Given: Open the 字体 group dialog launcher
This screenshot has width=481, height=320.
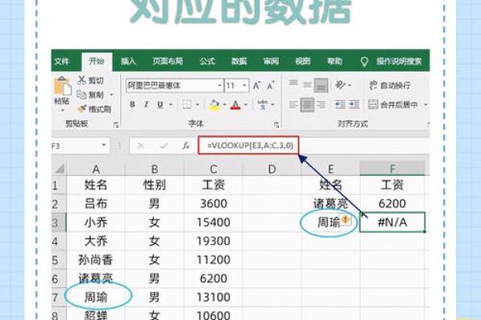Looking at the screenshot, I should pos(277,125).
